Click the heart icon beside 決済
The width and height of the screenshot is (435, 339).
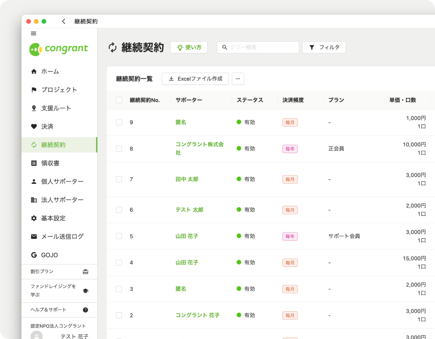click(x=34, y=127)
